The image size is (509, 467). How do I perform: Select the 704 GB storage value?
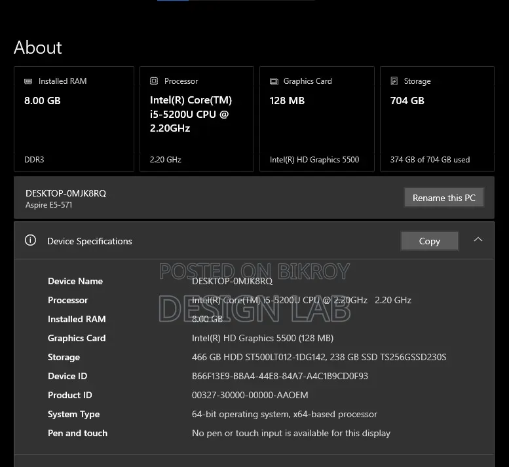coord(407,101)
